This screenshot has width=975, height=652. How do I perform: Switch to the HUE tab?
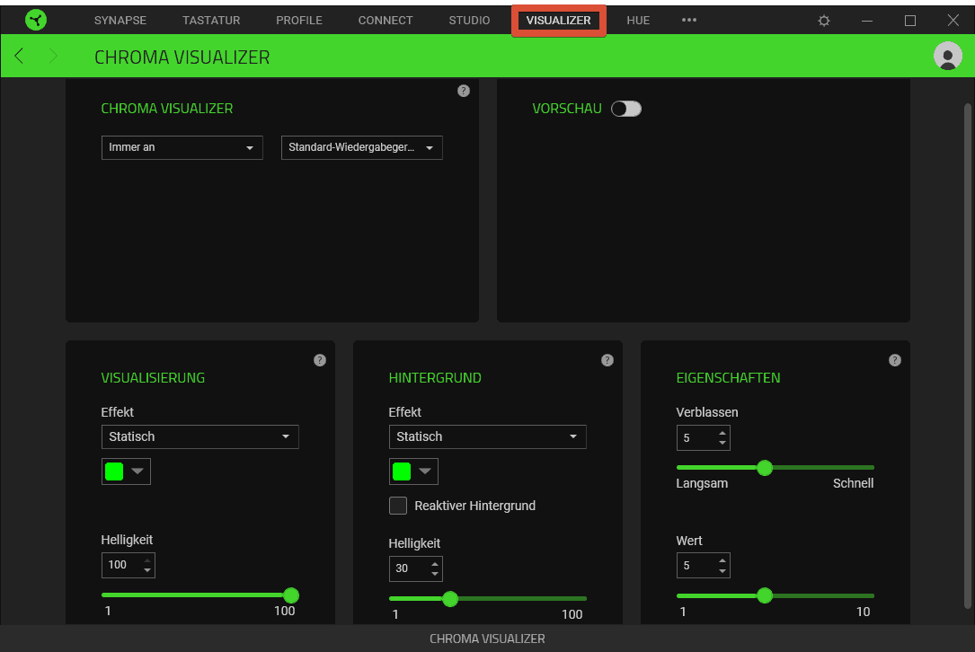pos(638,21)
